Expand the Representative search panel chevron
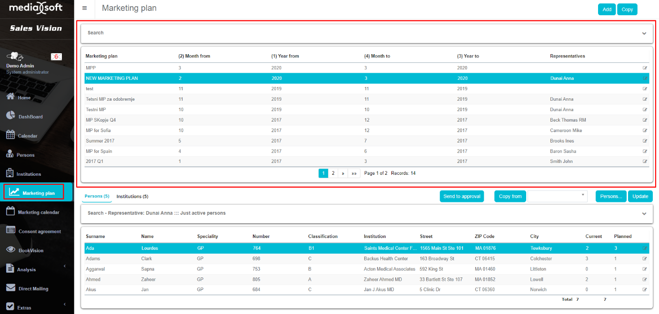This screenshot has width=659, height=314. [644, 214]
